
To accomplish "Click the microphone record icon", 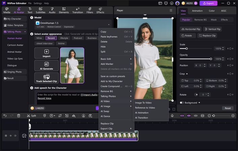I will (x=172, y=116).
